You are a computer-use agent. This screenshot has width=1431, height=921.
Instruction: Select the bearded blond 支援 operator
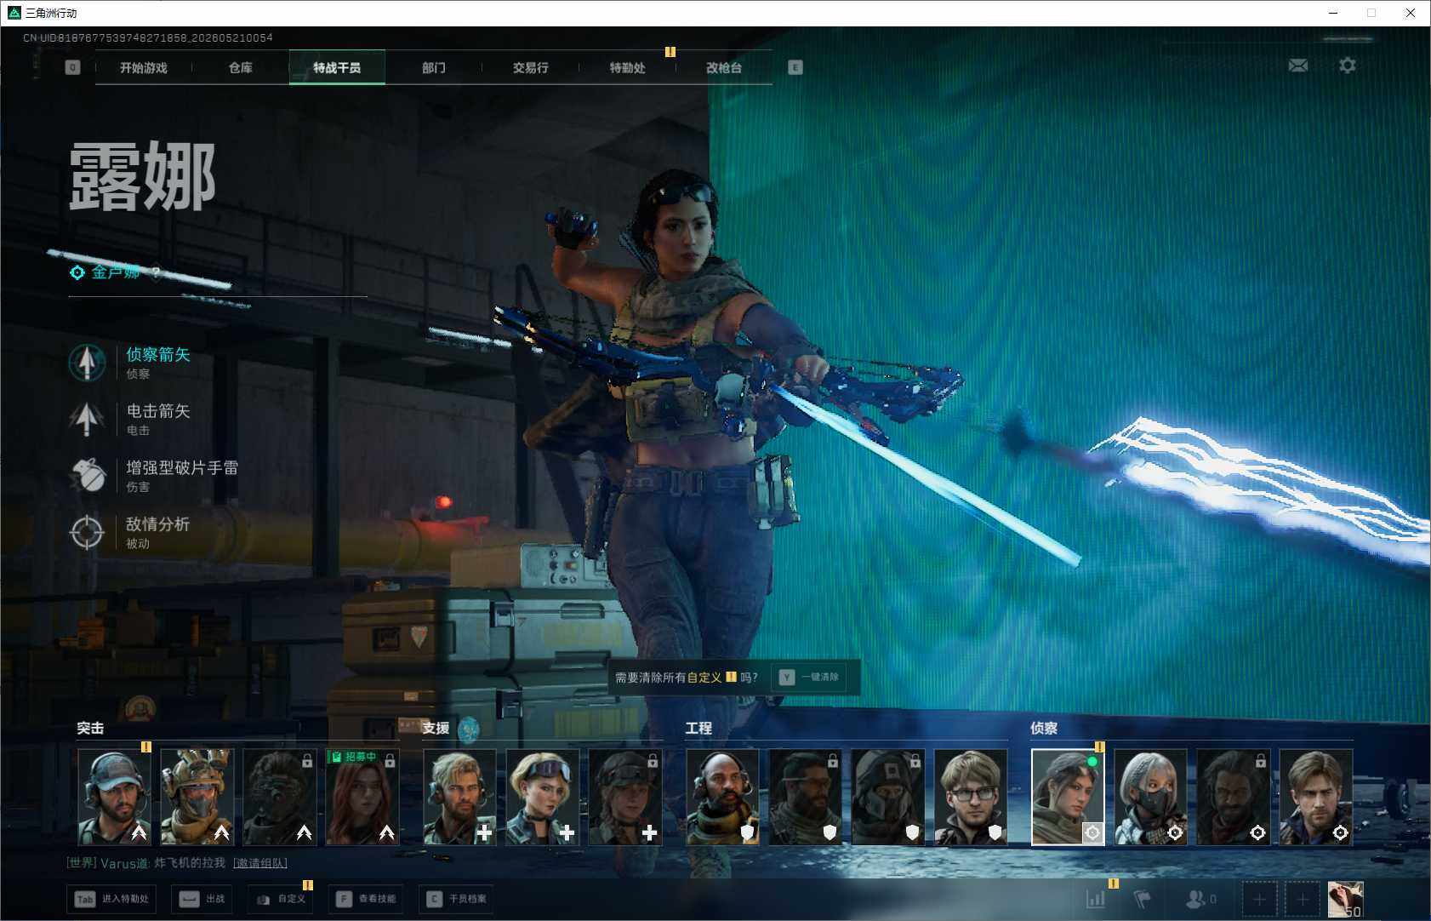(459, 797)
